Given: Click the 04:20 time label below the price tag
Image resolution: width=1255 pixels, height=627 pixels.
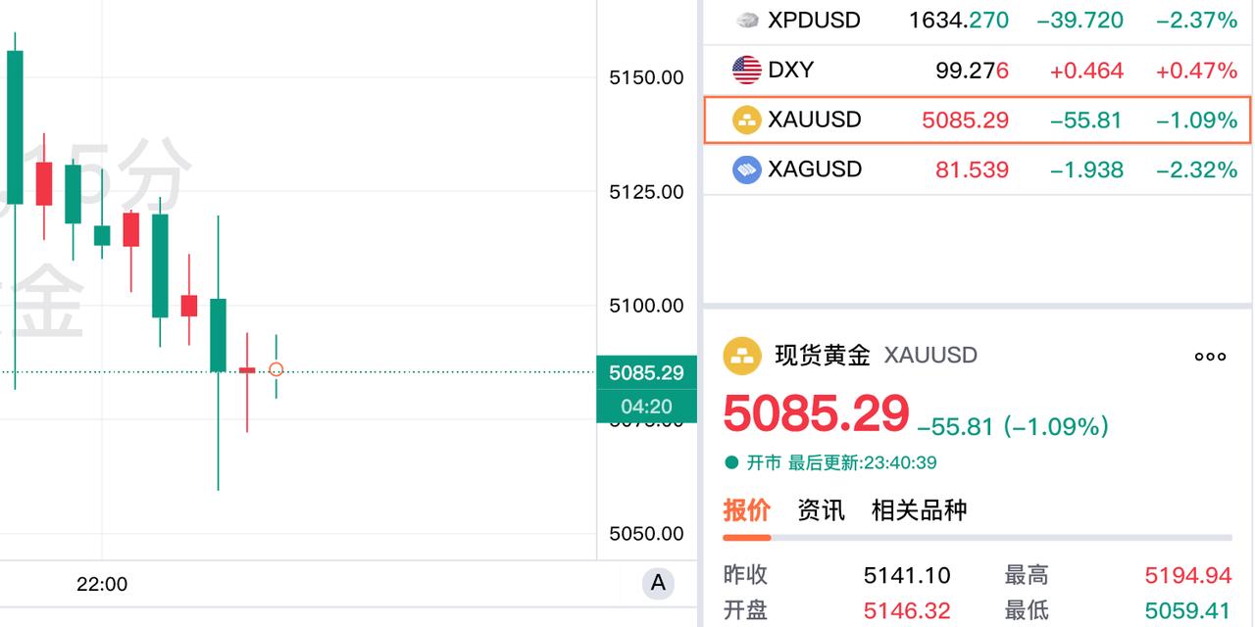Looking at the screenshot, I should [646, 404].
